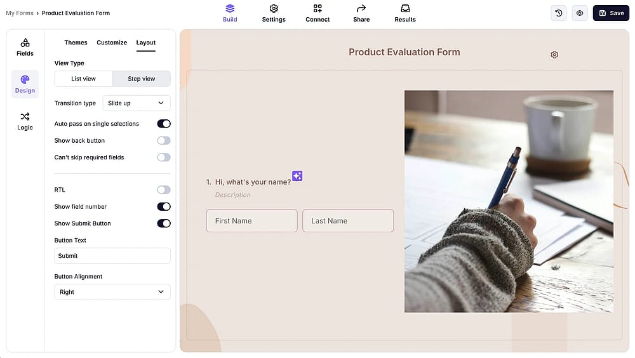635x358 pixels.
Task: Toggle Auto pass on single selections
Action: point(164,124)
